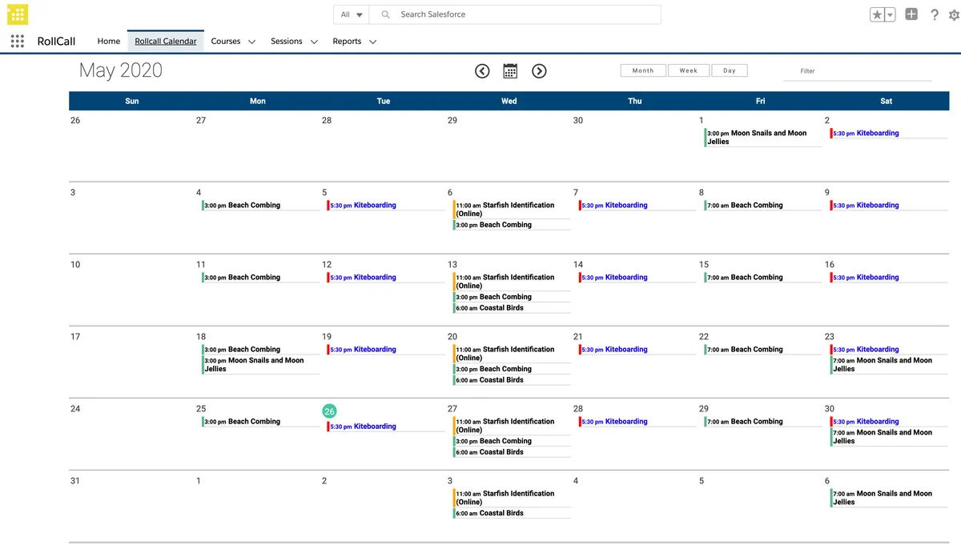Go to next month arrow
Viewport: 961px width, 549px height.
pos(539,71)
